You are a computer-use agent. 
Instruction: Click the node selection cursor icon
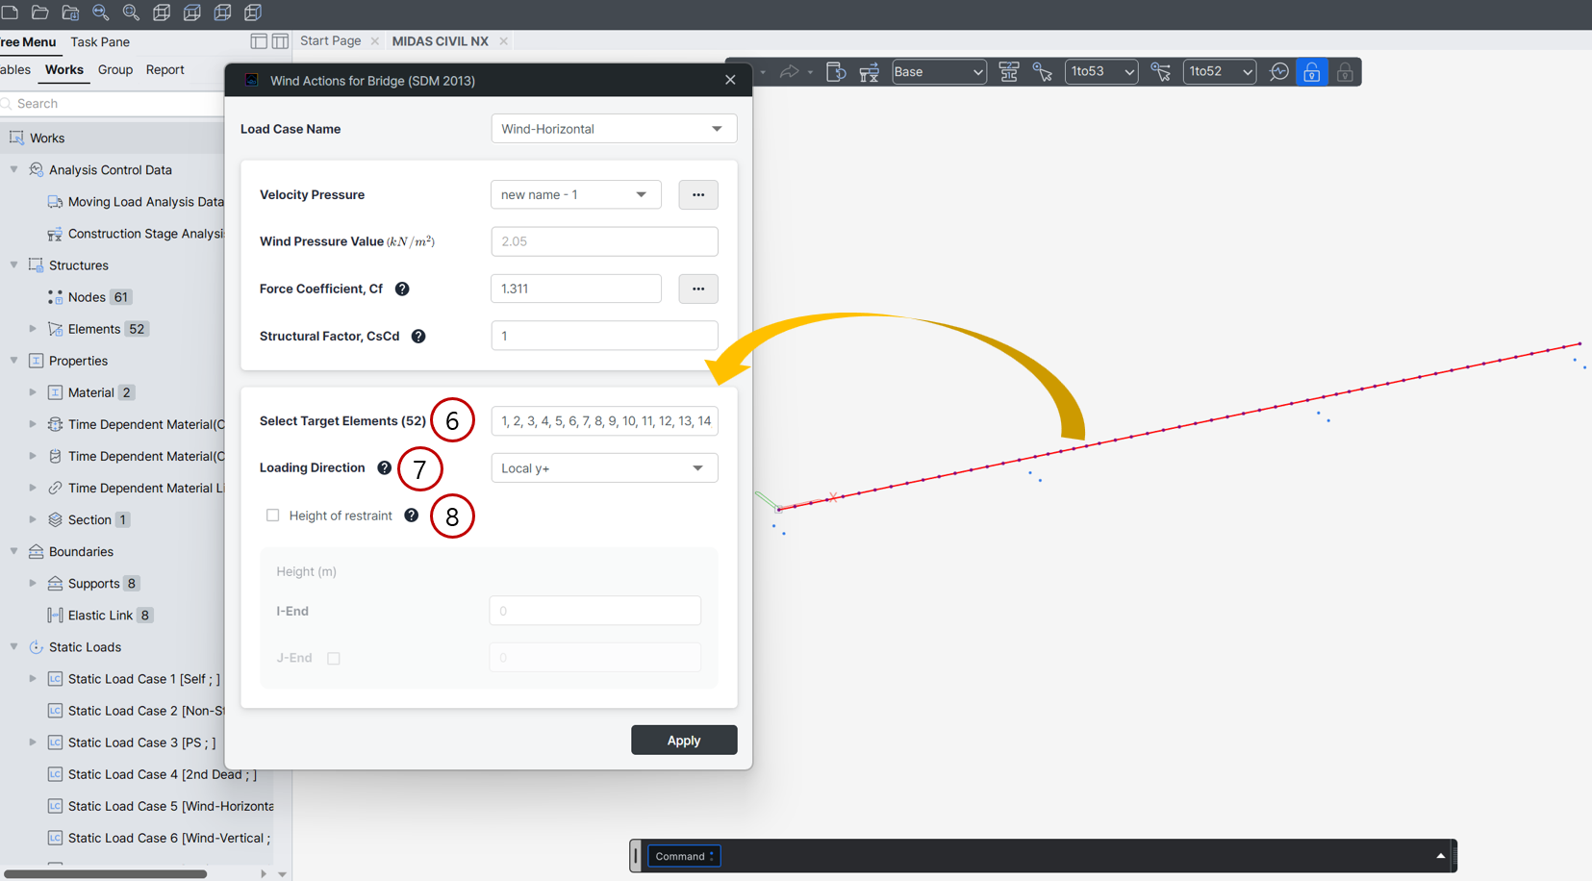[x=1042, y=72]
